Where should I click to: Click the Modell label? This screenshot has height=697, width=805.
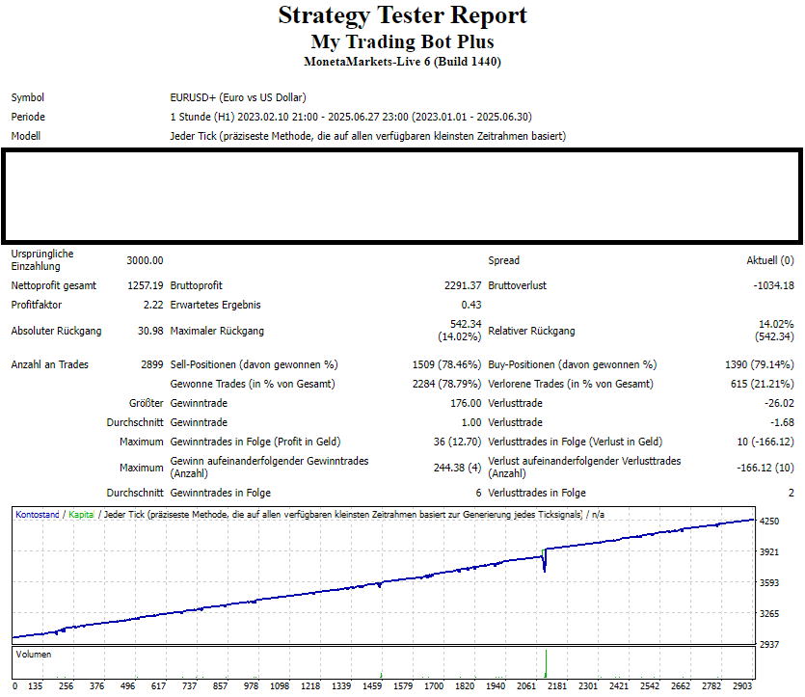[26, 136]
